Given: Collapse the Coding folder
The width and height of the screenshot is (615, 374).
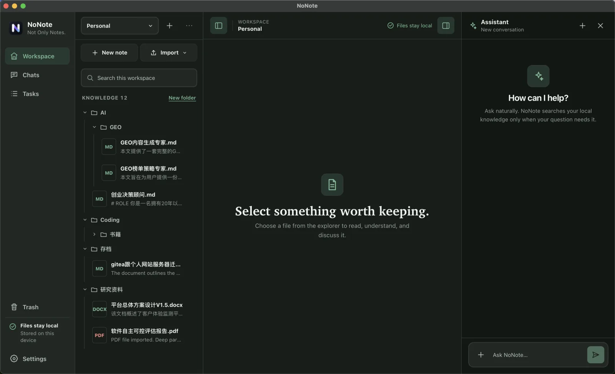Looking at the screenshot, I should click(85, 220).
